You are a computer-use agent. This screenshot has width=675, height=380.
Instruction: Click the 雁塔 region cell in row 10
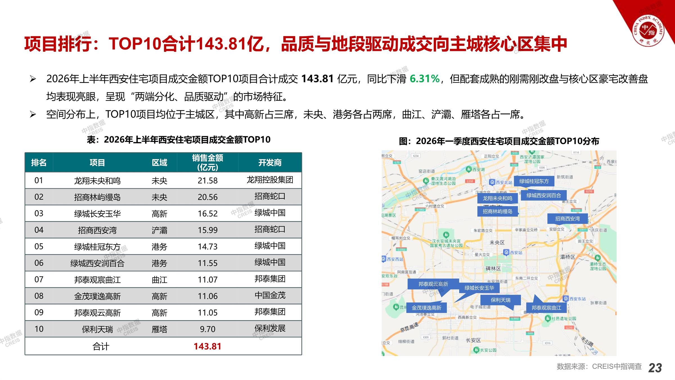pos(159,329)
